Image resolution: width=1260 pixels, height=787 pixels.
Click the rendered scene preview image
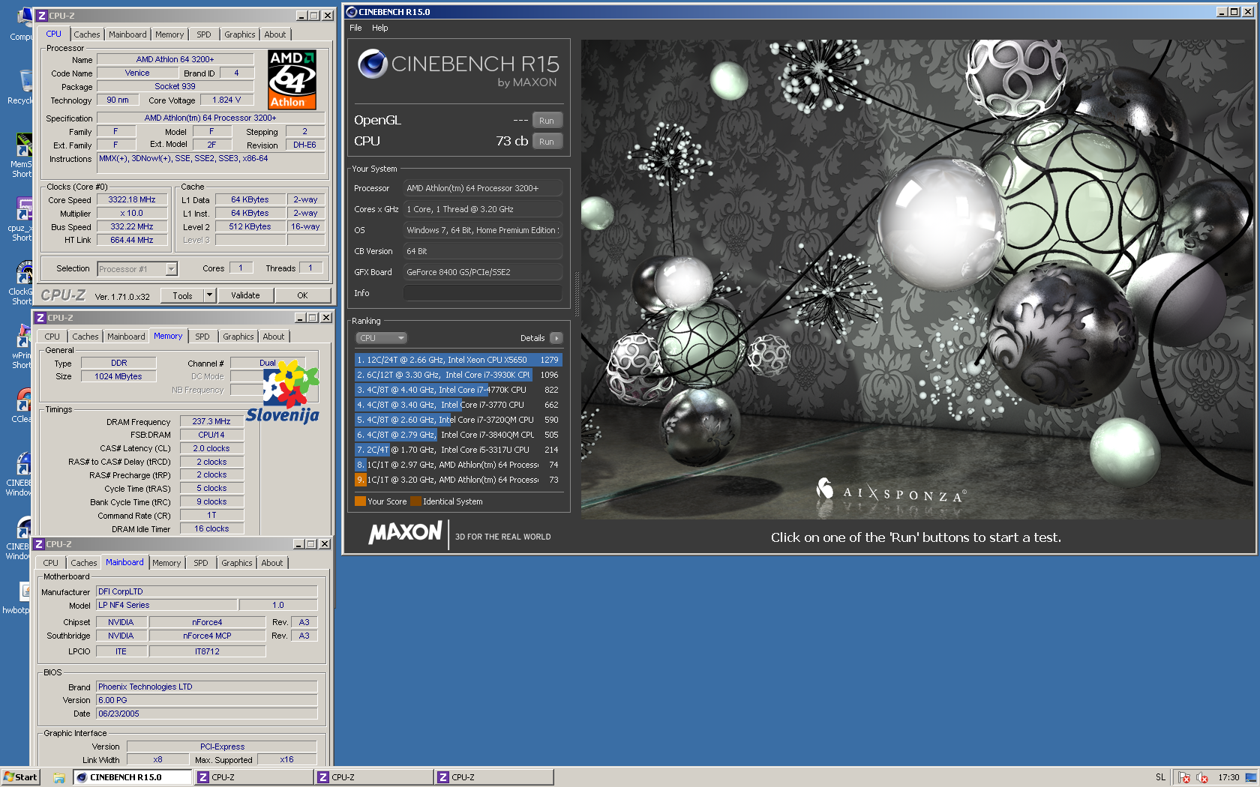tap(916, 279)
